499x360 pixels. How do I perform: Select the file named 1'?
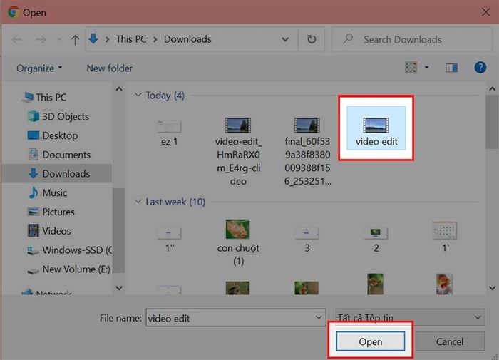click(446, 236)
